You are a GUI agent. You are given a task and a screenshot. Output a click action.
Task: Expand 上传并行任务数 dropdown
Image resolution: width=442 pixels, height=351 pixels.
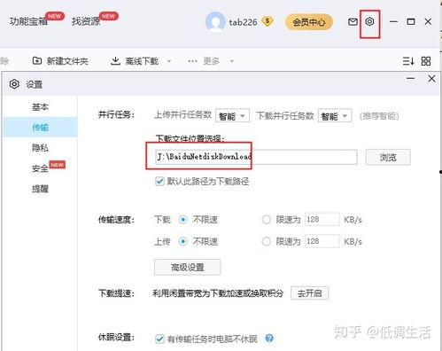click(x=232, y=116)
